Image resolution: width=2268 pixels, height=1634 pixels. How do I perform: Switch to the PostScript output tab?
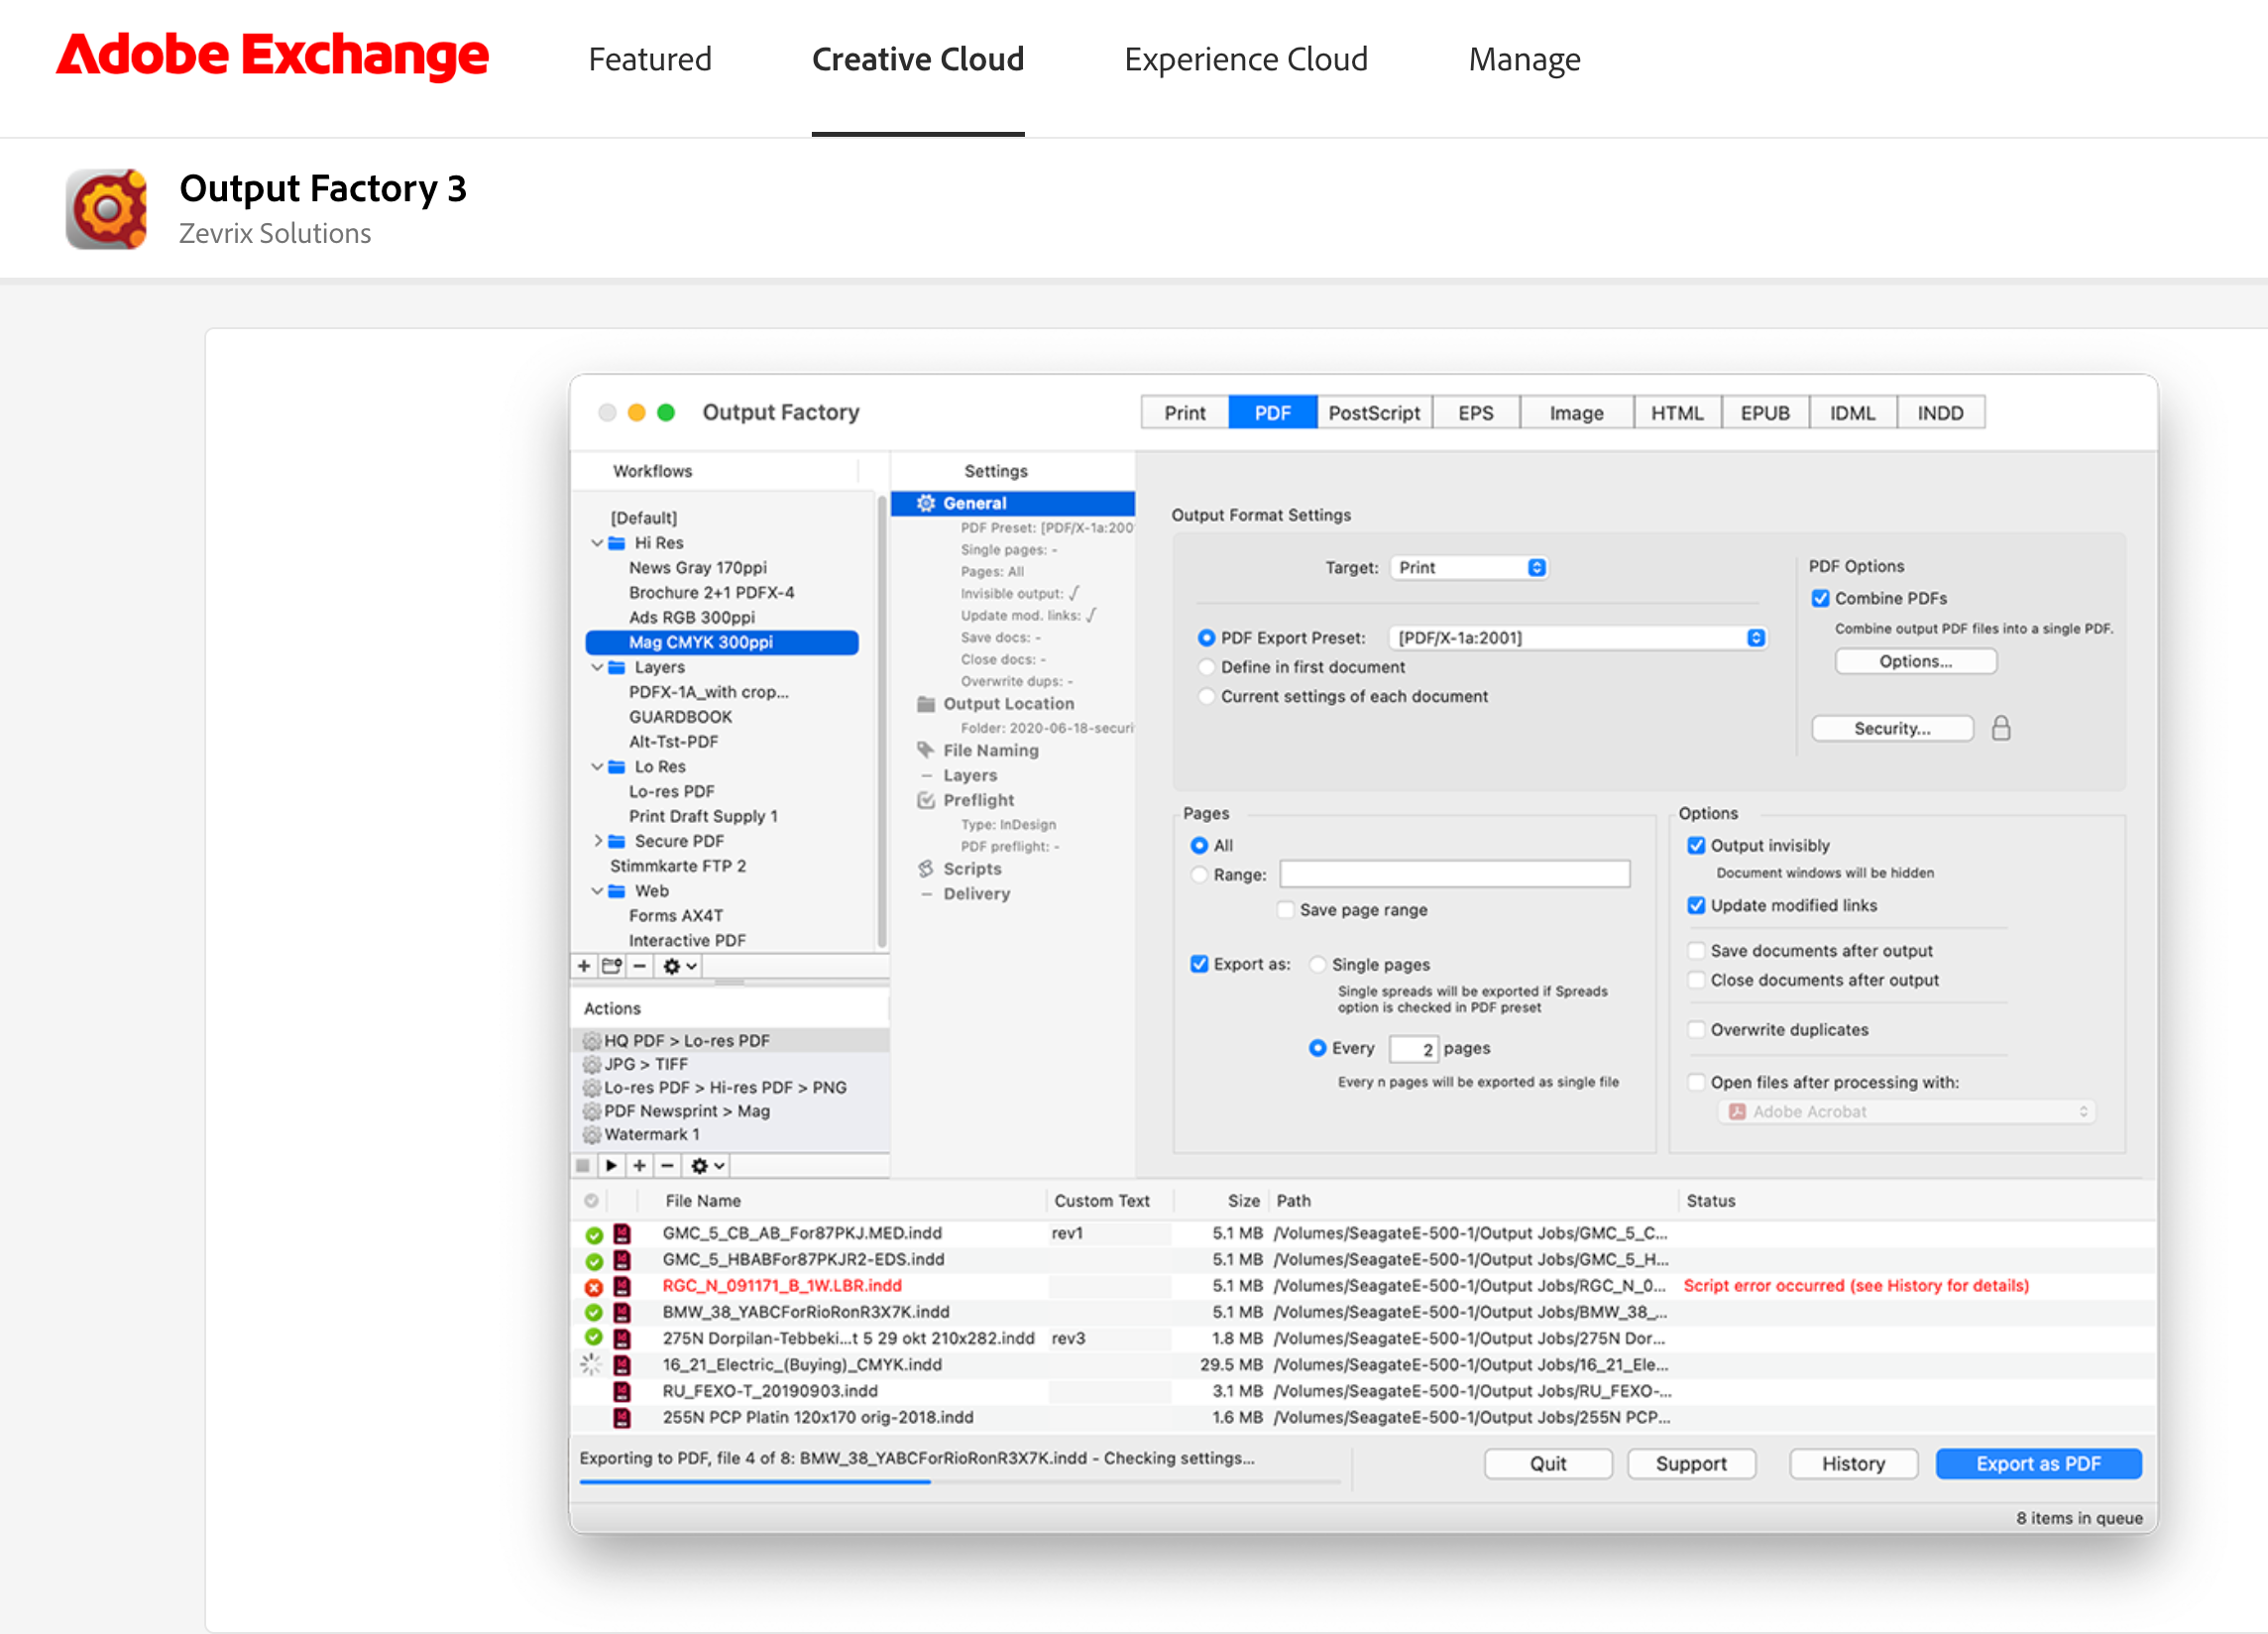(1374, 413)
